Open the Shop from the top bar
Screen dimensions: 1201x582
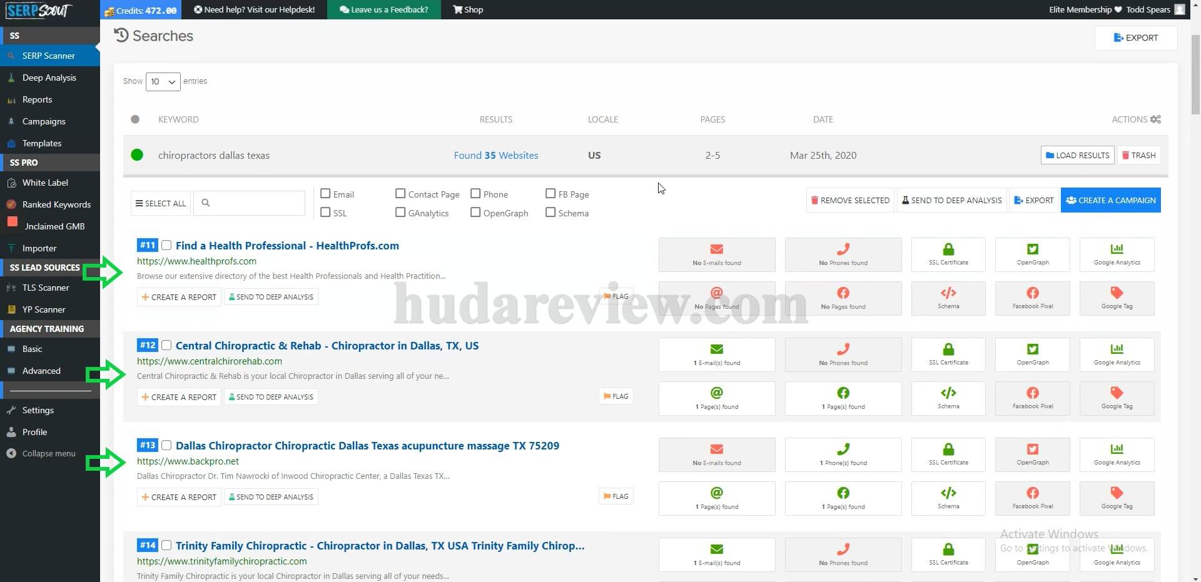pos(467,9)
